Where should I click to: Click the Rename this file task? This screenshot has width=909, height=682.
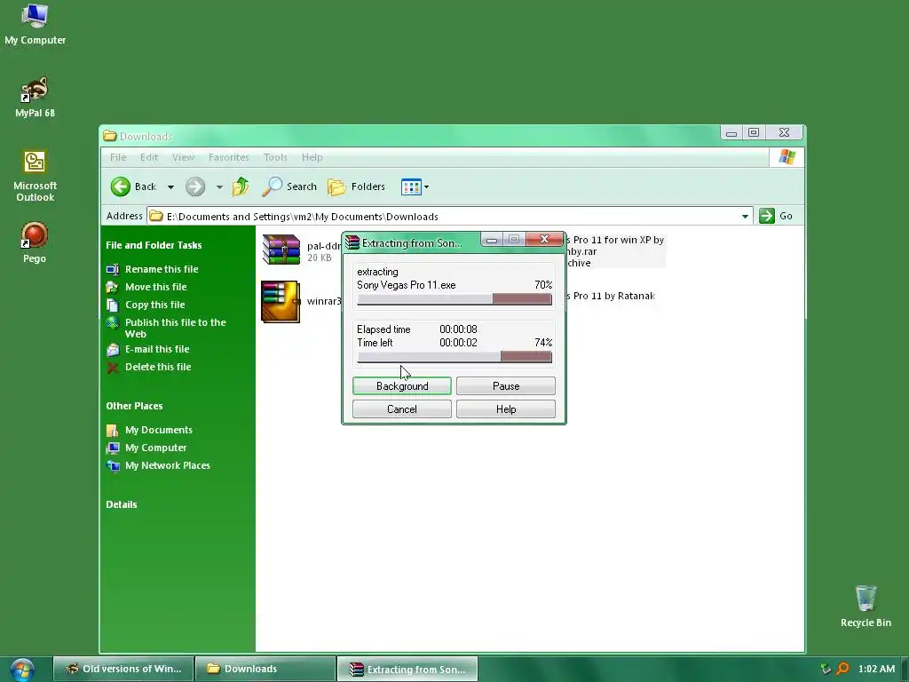[162, 269]
